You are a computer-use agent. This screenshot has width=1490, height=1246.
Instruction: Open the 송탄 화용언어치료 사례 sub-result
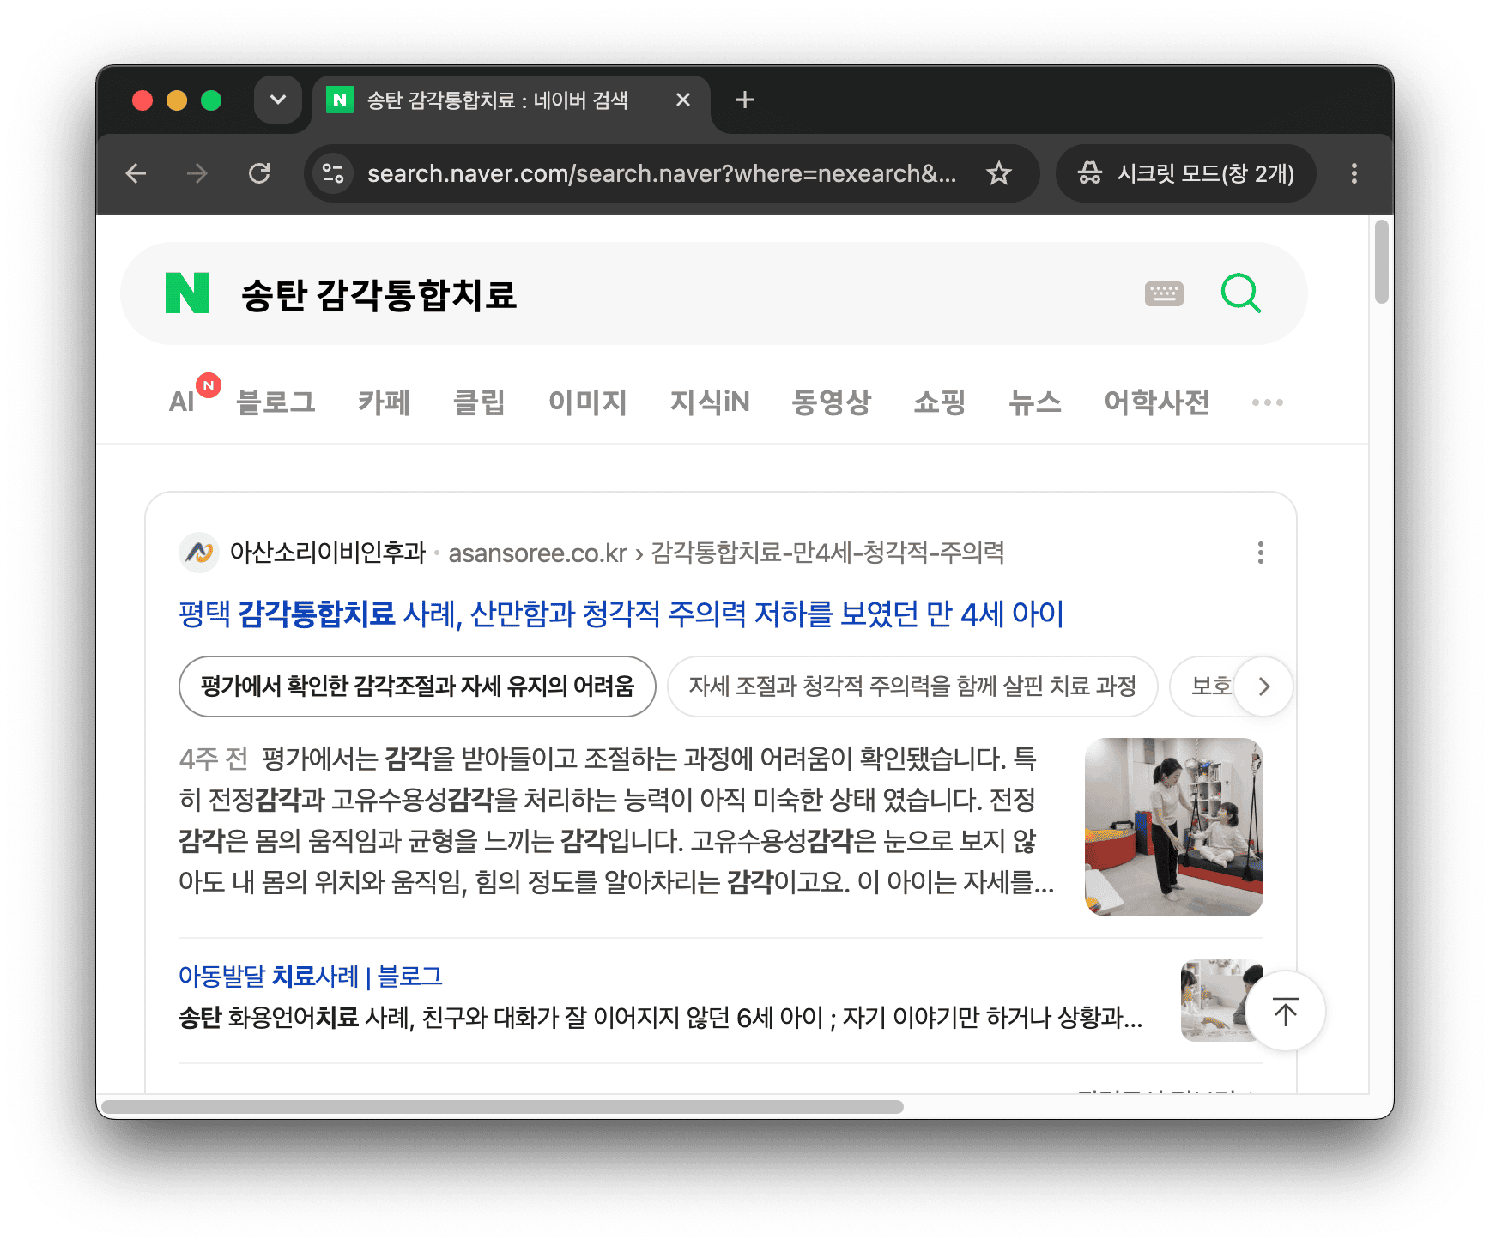[660, 1017]
